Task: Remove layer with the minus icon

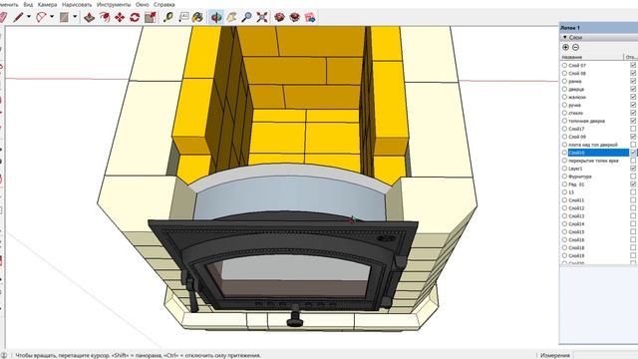Action: (575, 47)
